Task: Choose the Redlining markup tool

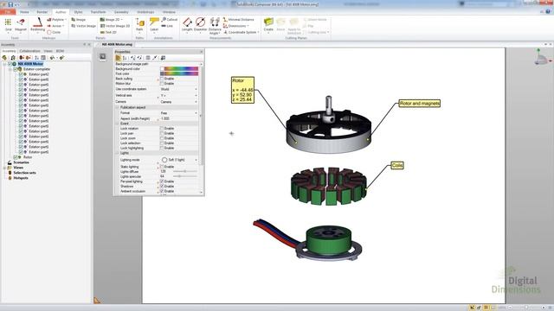Action: [x=37, y=25]
